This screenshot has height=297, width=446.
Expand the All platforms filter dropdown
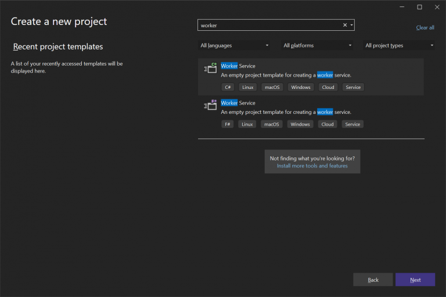pyautogui.click(x=318, y=45)
